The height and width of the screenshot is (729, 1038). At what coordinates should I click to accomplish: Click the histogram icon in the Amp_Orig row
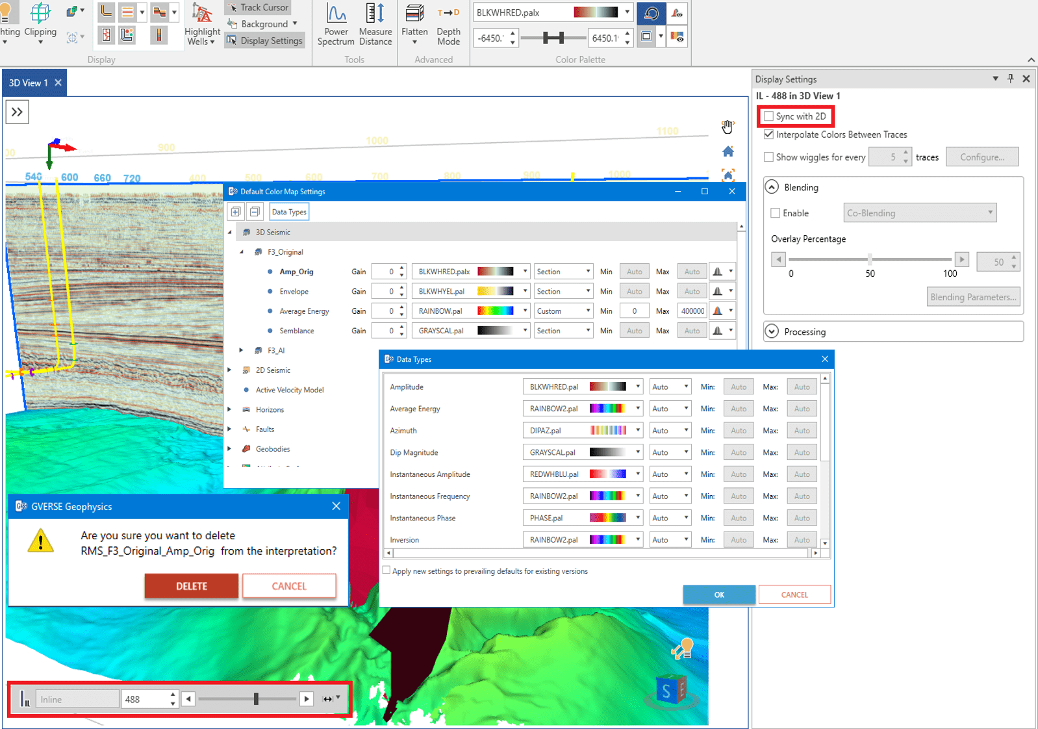[718, 272]
